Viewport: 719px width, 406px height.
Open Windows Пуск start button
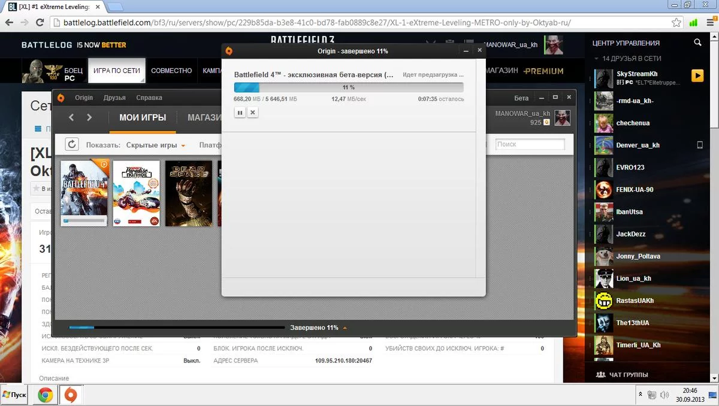15,395
